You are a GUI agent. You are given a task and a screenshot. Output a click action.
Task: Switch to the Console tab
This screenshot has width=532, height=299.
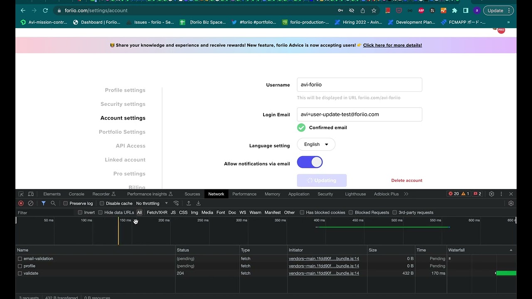point(76,194)
